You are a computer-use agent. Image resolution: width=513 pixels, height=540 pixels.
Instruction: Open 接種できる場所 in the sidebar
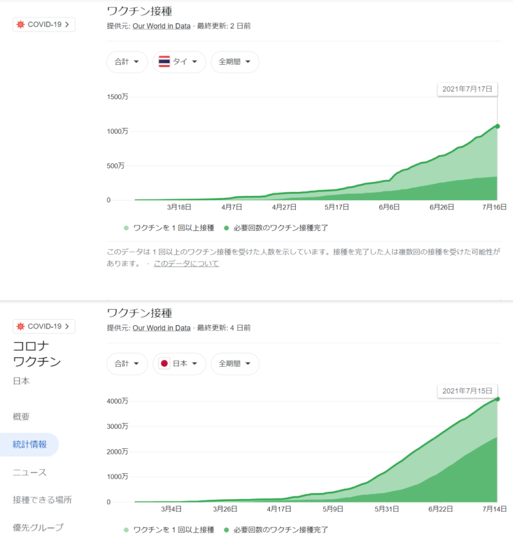(42, 500)
